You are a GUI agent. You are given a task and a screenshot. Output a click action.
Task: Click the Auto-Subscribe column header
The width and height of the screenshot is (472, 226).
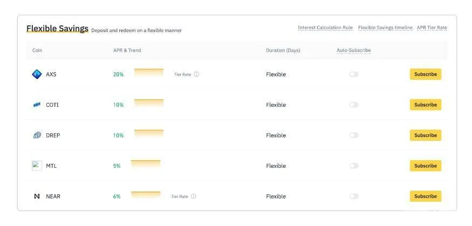point(353,50)
